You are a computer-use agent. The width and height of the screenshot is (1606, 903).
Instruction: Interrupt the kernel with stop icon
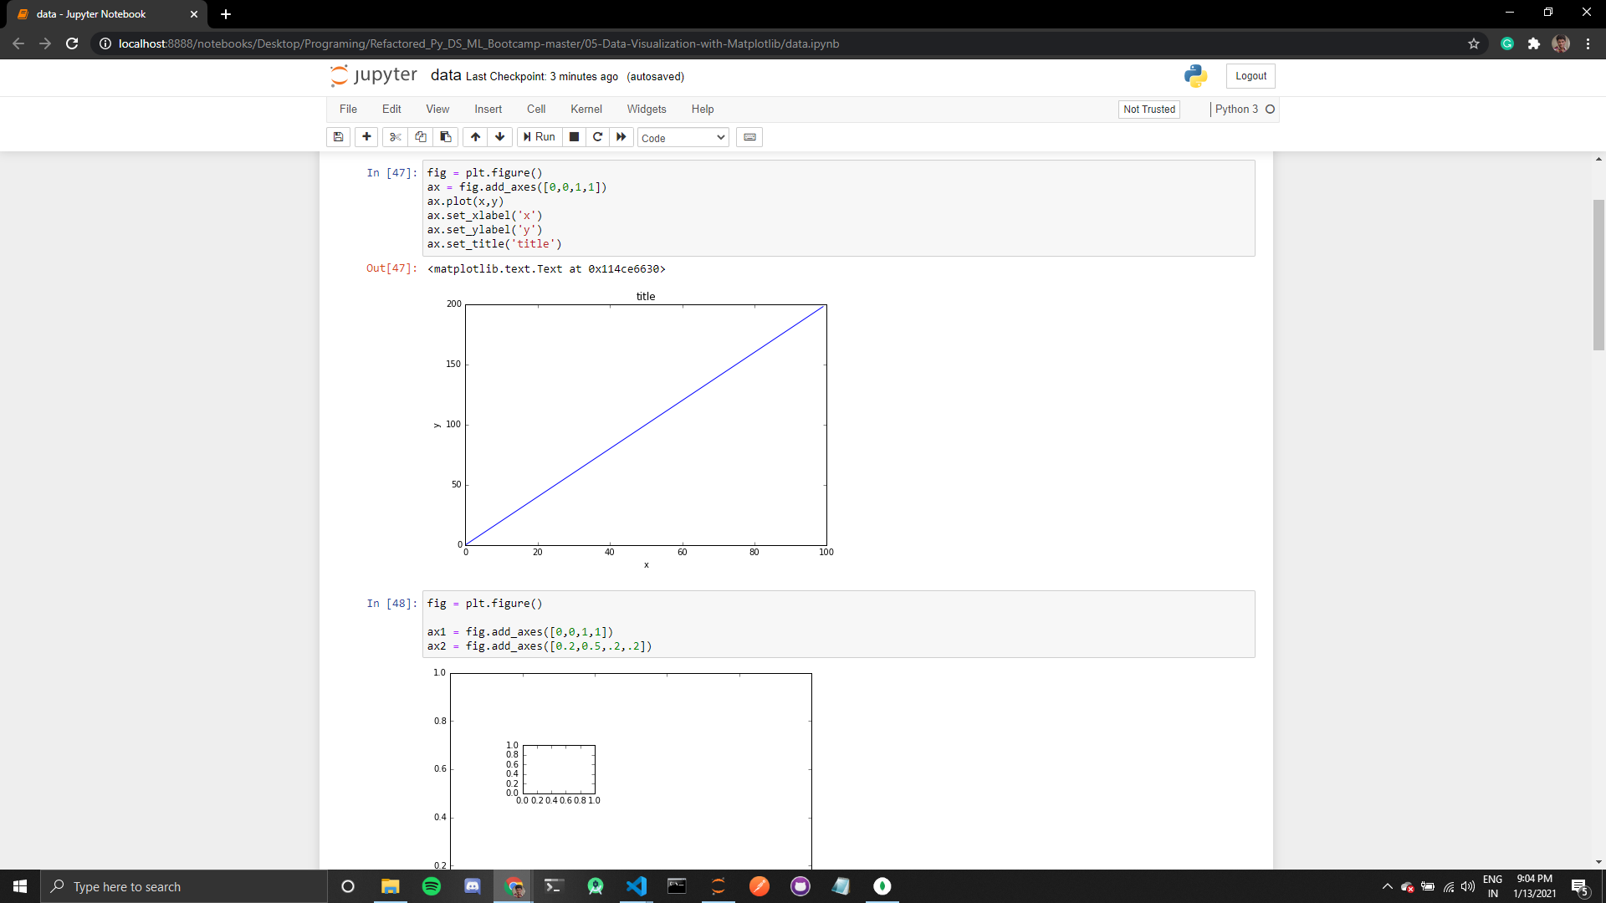click(574, 137)
